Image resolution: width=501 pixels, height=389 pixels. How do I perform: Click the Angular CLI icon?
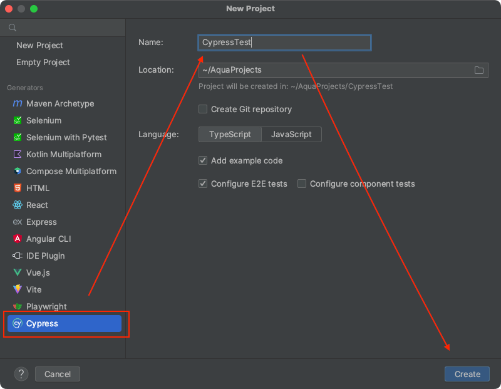click(x=18, y=239)
